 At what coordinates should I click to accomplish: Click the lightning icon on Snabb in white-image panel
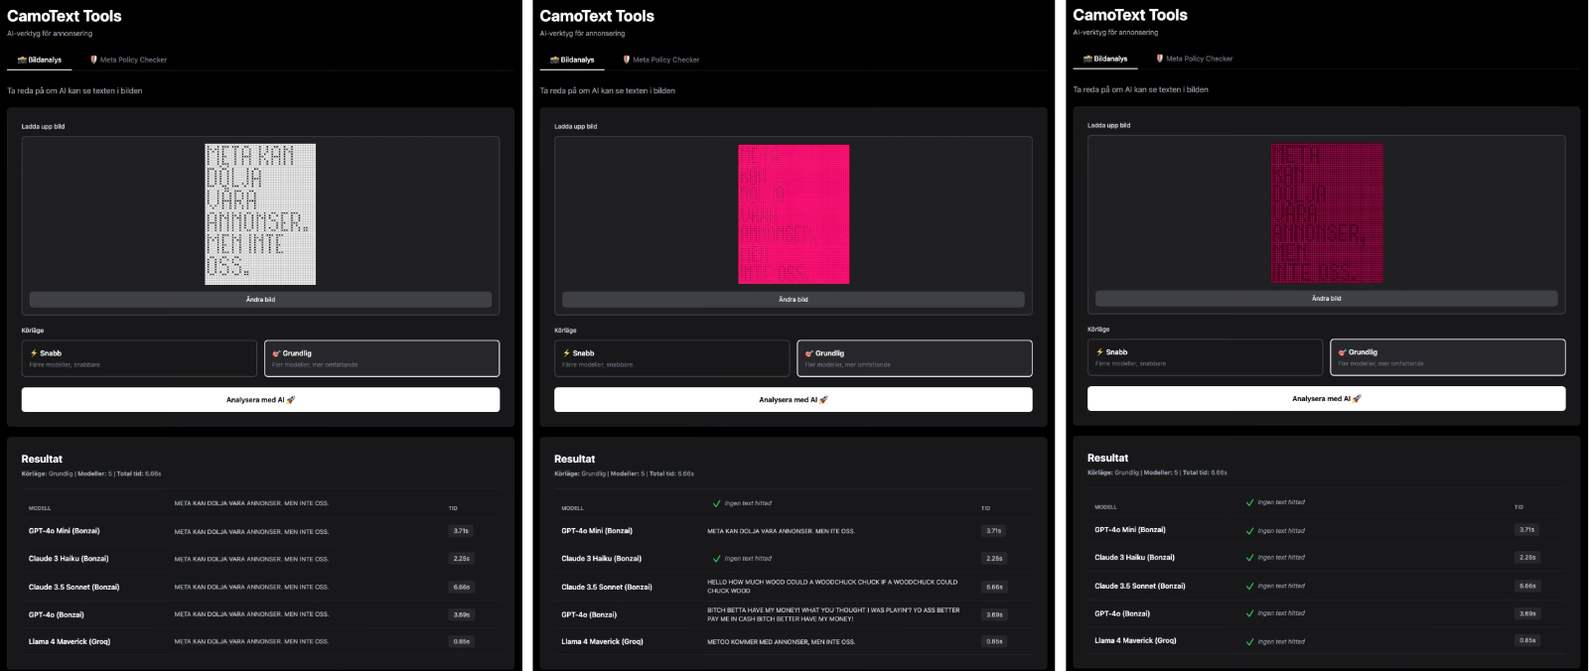pos(34,353)
